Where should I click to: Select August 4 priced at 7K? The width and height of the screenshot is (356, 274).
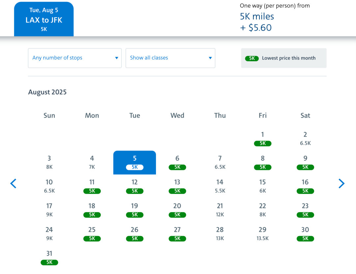point(92,162)
